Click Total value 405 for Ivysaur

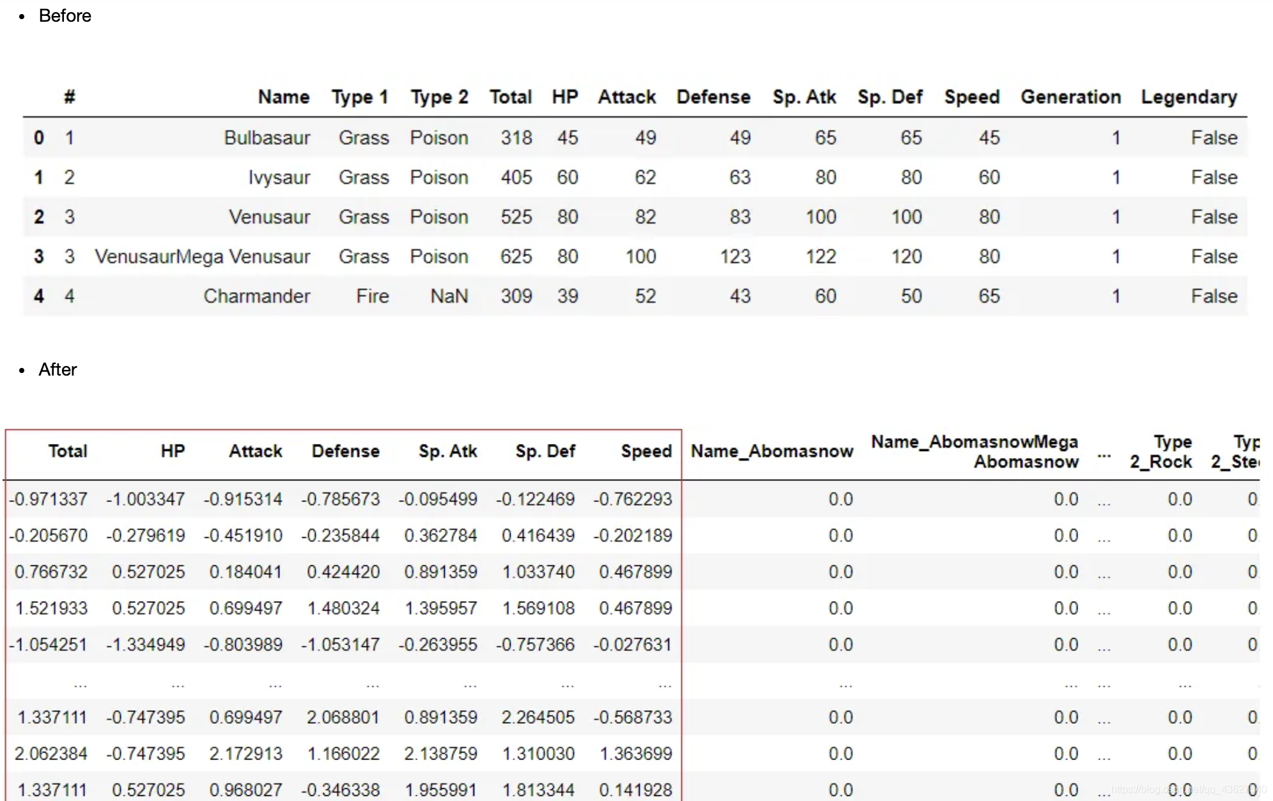coord(516,177)
